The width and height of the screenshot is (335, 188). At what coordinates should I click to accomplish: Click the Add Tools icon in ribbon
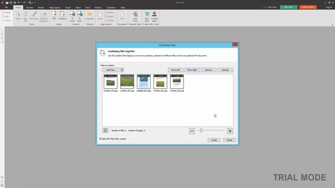coord(135,17)
